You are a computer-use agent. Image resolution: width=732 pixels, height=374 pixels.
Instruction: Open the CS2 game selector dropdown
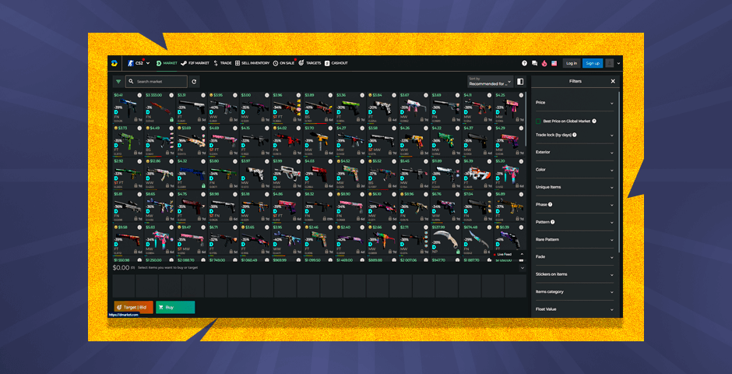click(x=139, y=63)
